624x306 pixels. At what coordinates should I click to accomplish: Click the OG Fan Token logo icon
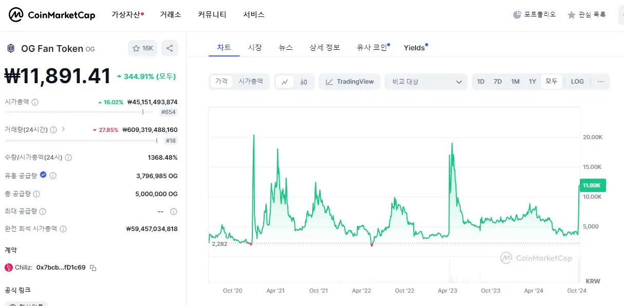click(x=10, y=48)
